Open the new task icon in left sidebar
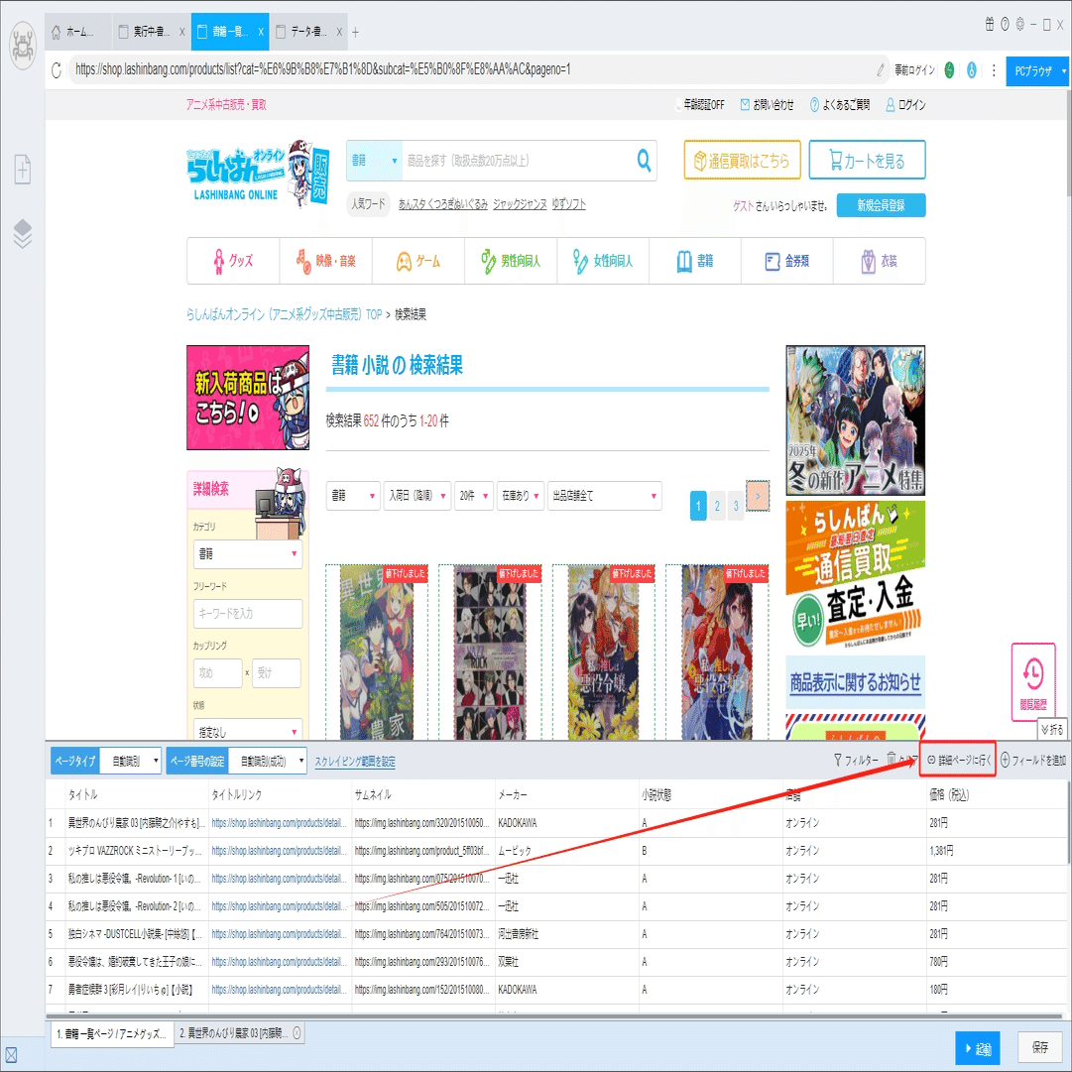This screenshot has height=1072, width=1072. (23, 169)
